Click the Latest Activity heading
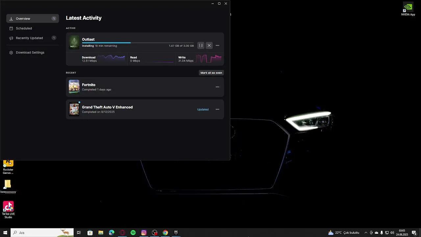The image size is (421, 237). tap(84, 18)
